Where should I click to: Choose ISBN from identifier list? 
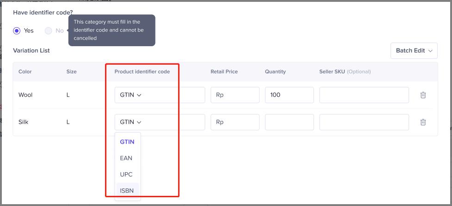[x=127, y=190]
